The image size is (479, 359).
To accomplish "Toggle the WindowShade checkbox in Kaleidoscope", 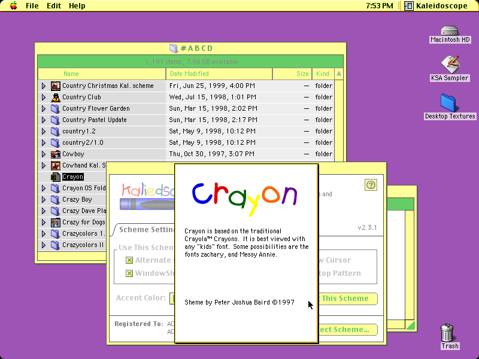I will 129,273.
